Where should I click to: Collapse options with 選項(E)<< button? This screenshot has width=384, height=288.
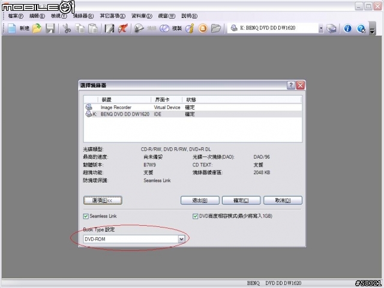103,201
